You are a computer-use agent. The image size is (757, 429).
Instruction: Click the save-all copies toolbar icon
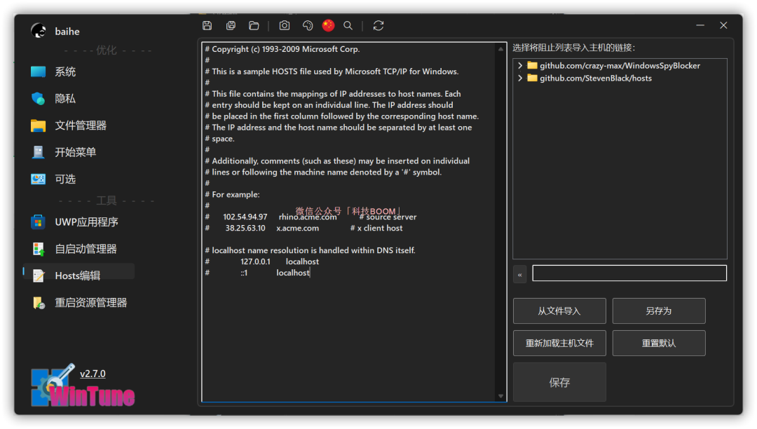tap(231, 25)
